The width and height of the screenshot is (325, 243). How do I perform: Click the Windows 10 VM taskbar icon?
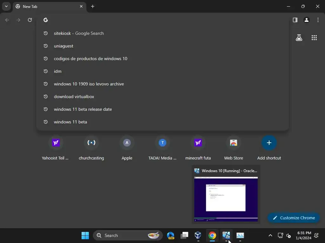pos(226,235)
